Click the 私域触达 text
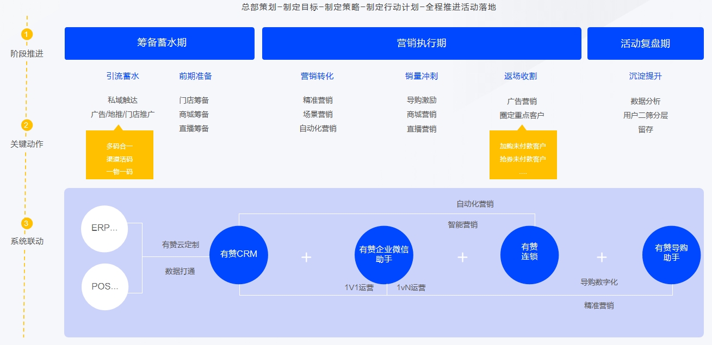 coord(122,100)
